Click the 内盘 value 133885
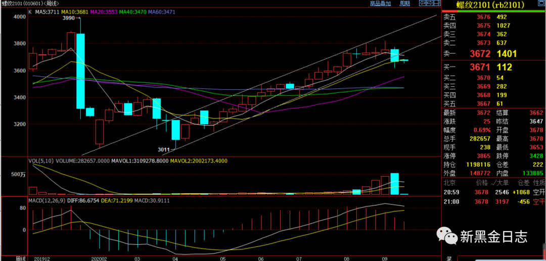 [534, 173]
